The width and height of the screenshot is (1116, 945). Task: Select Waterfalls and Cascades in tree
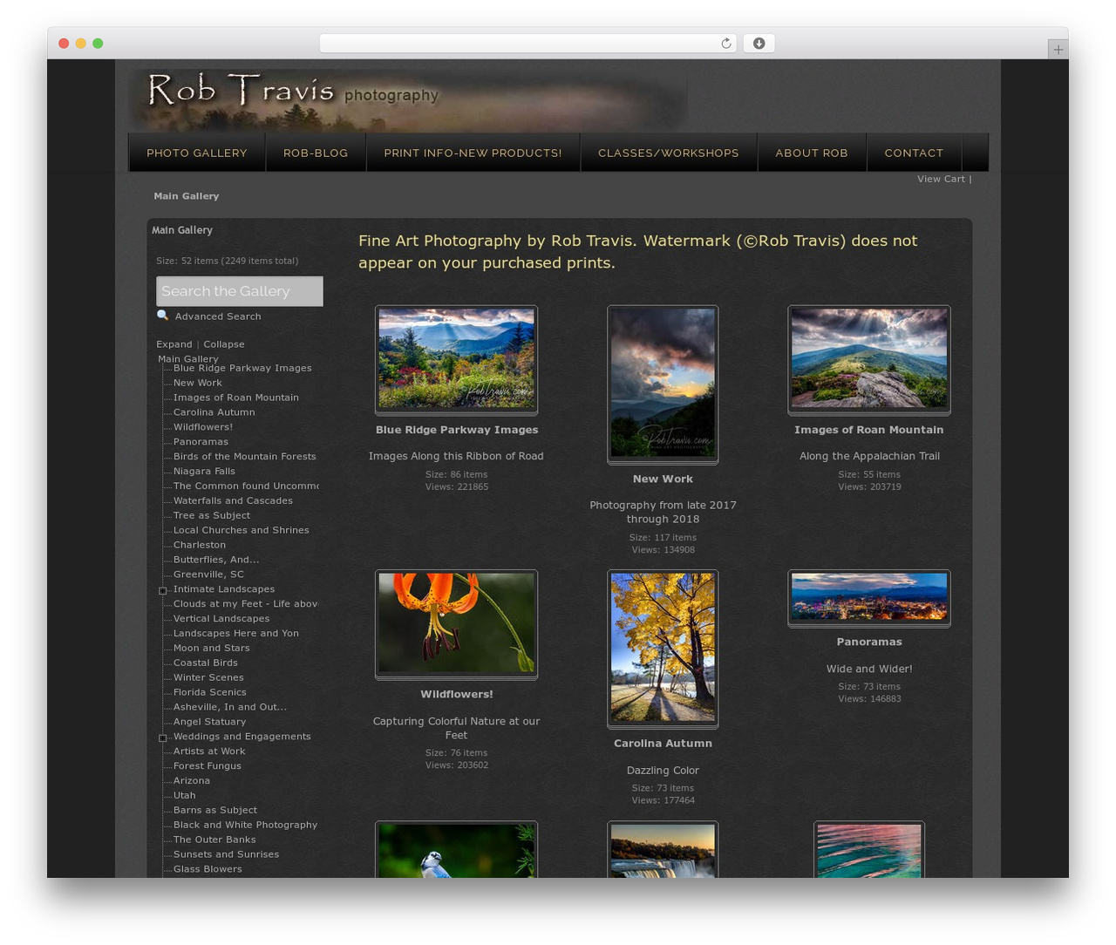click(x=233, y=500)
